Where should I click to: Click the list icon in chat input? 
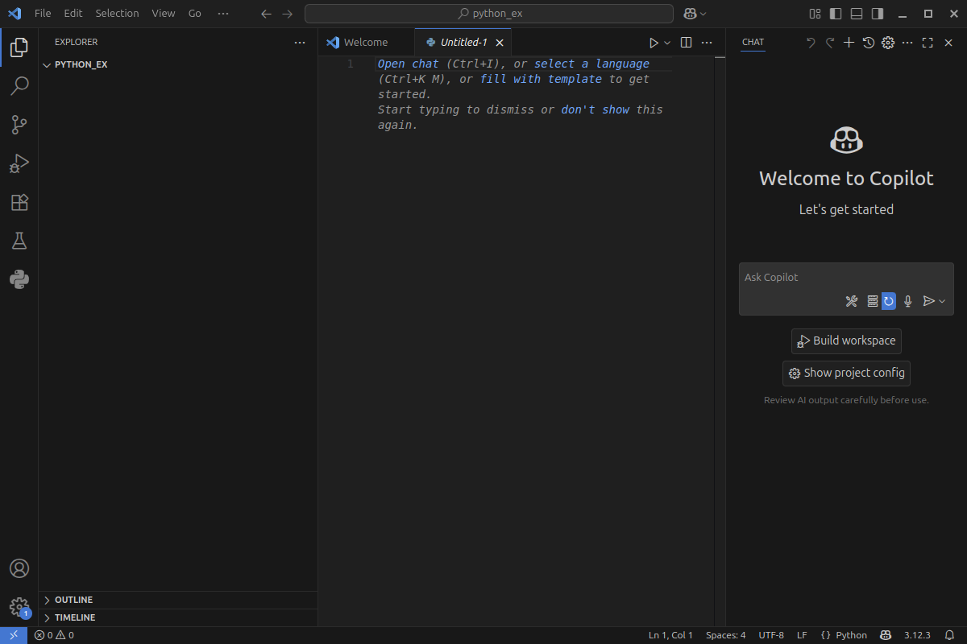(872, 301)
